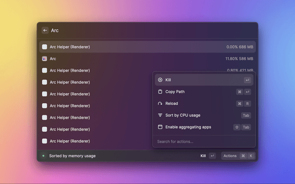
Task: Choose Copy Path from the actions menu
Action: click(204, 92)
